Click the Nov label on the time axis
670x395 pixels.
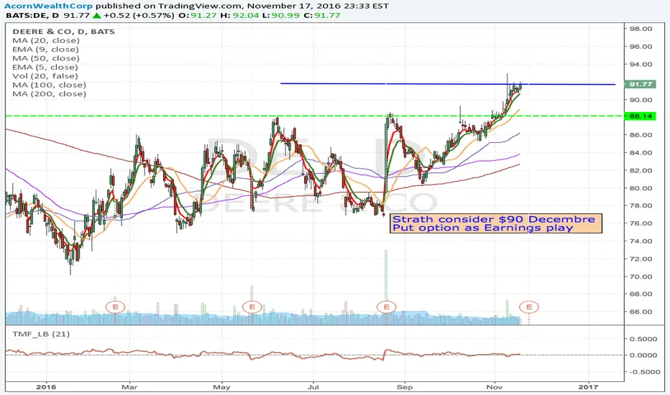point(495,387)
